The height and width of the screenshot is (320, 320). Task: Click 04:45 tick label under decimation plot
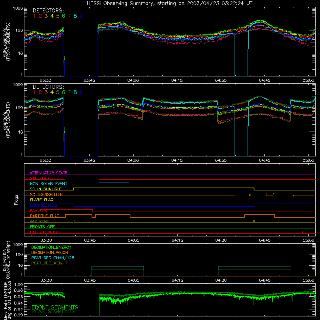(265, 280)
